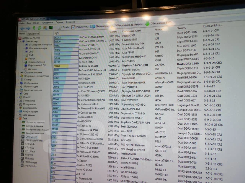Click the Датчики sensor icon

click(26, 69)
